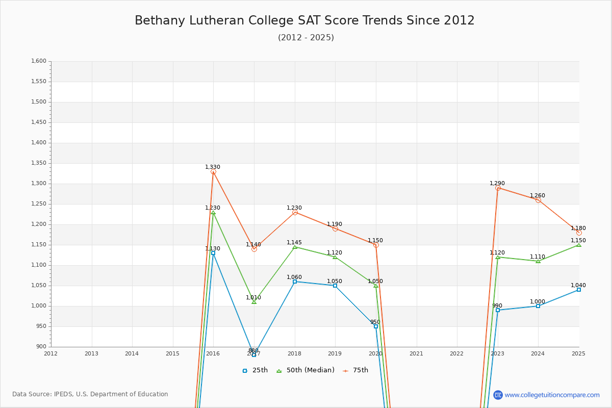This screenshot has height=408, width=612.
Task: Select the 2023 25th percentile point 990
Action: tap(498, 310)
